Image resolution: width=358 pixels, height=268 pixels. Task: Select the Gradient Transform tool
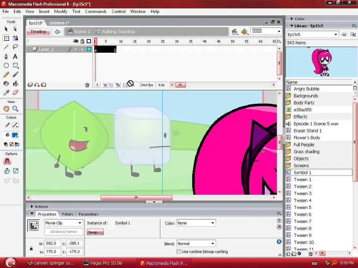click(x=15, y=38)
